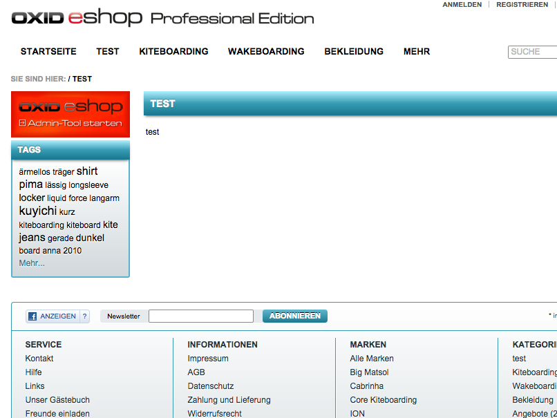Open the Admin-Tool starten banner
Screen dimensions: 557x418
(x=70, y=114)
